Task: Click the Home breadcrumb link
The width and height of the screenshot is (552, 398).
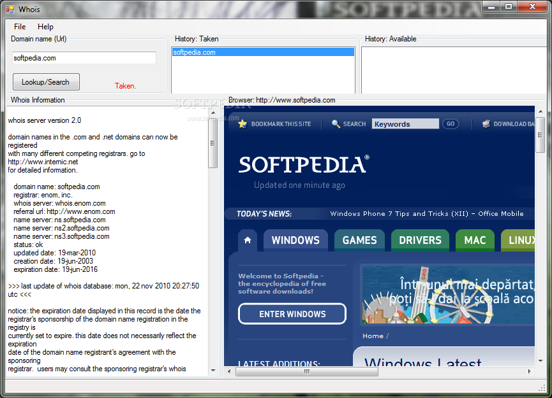Action: click(x=373, y=336)
